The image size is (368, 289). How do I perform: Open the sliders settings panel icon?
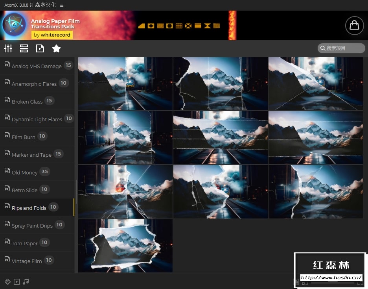8,48
